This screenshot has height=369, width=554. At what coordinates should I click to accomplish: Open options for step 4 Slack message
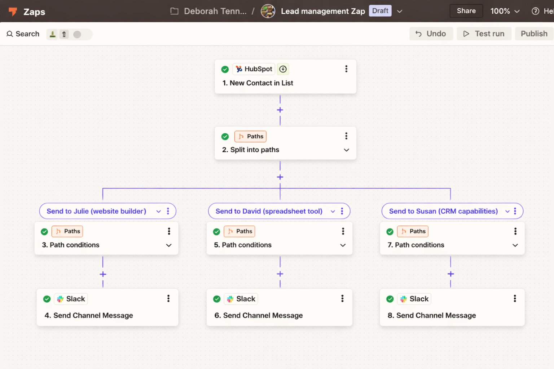168,298
